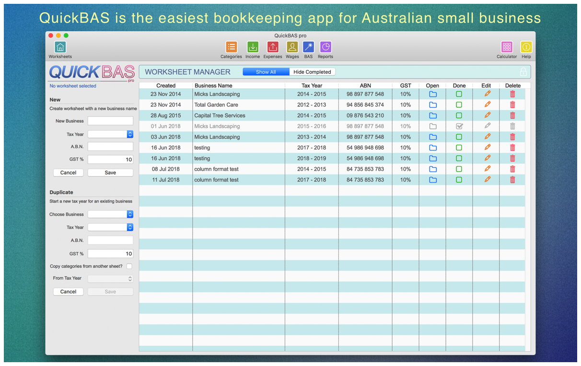
Task: Open the Micks Landscaping 2014-2015 worksheet folder
Action: tap(433, 94)
